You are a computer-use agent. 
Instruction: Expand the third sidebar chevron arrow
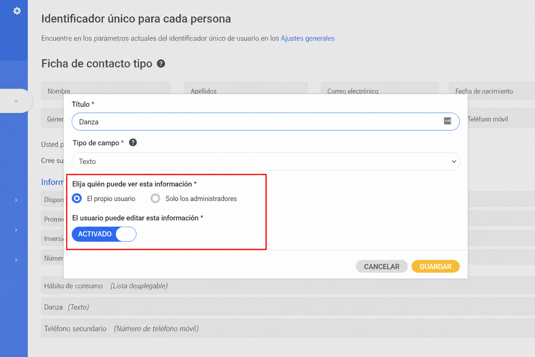pos(16,260)
